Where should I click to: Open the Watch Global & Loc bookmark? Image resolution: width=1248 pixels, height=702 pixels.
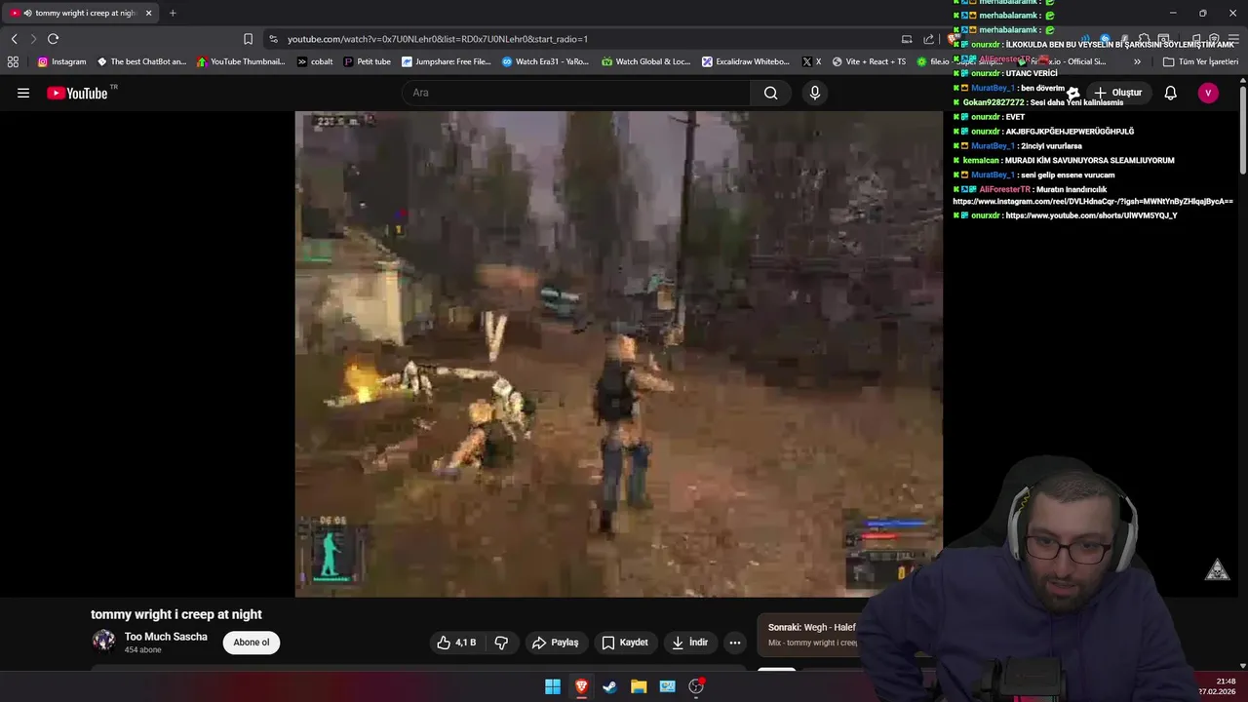click(645, 61)
